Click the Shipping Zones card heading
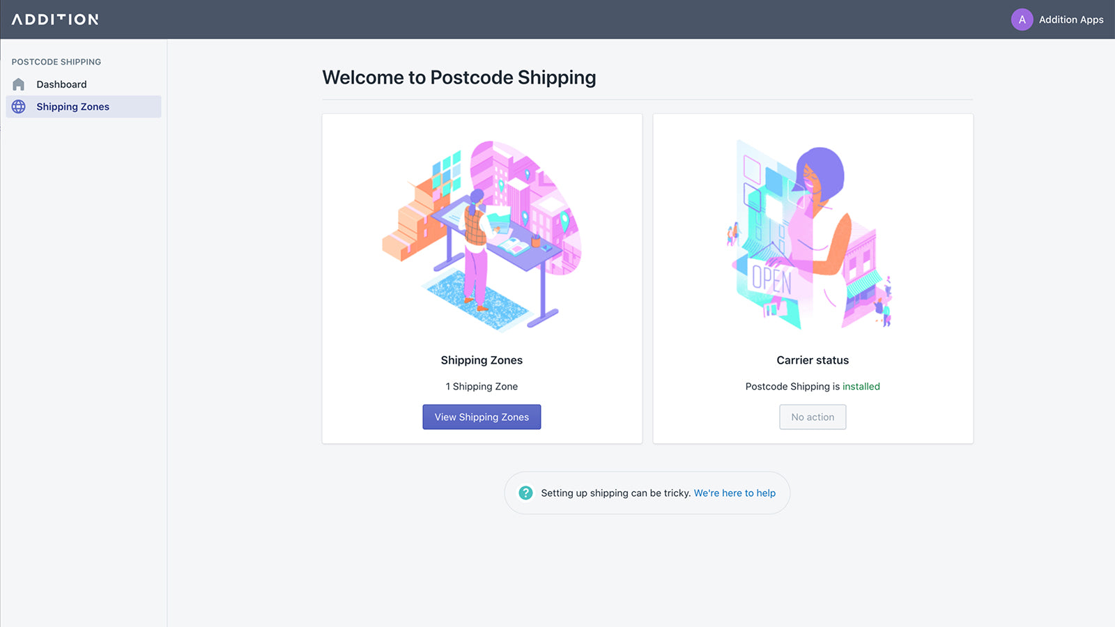This screenshot has width=1115, height=627. tap(482, 360)
